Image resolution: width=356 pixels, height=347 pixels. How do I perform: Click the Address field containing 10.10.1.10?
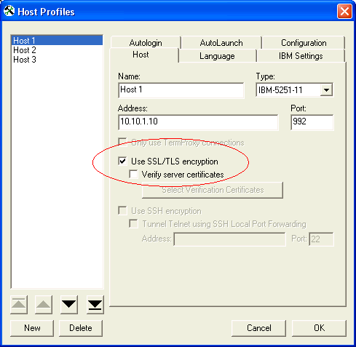198,122
